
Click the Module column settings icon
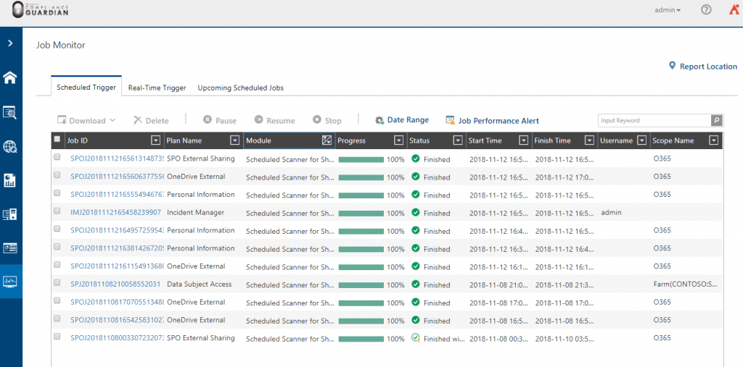point(327,140)
